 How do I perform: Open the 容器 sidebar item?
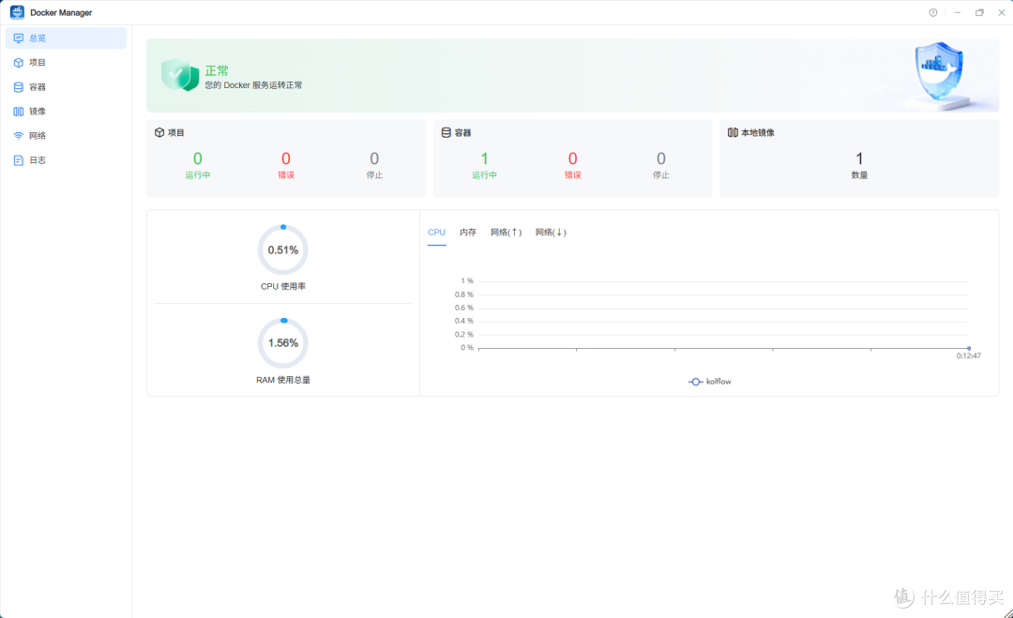coord(66,87)
